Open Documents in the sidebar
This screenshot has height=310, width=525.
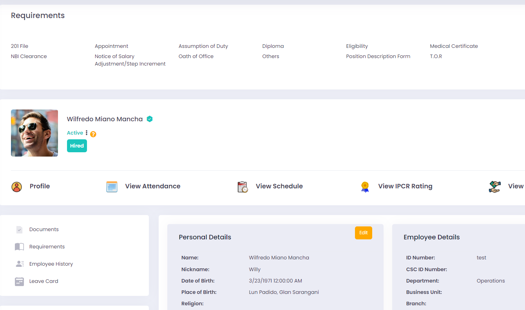pyautogui.click(x=44, y=230)
